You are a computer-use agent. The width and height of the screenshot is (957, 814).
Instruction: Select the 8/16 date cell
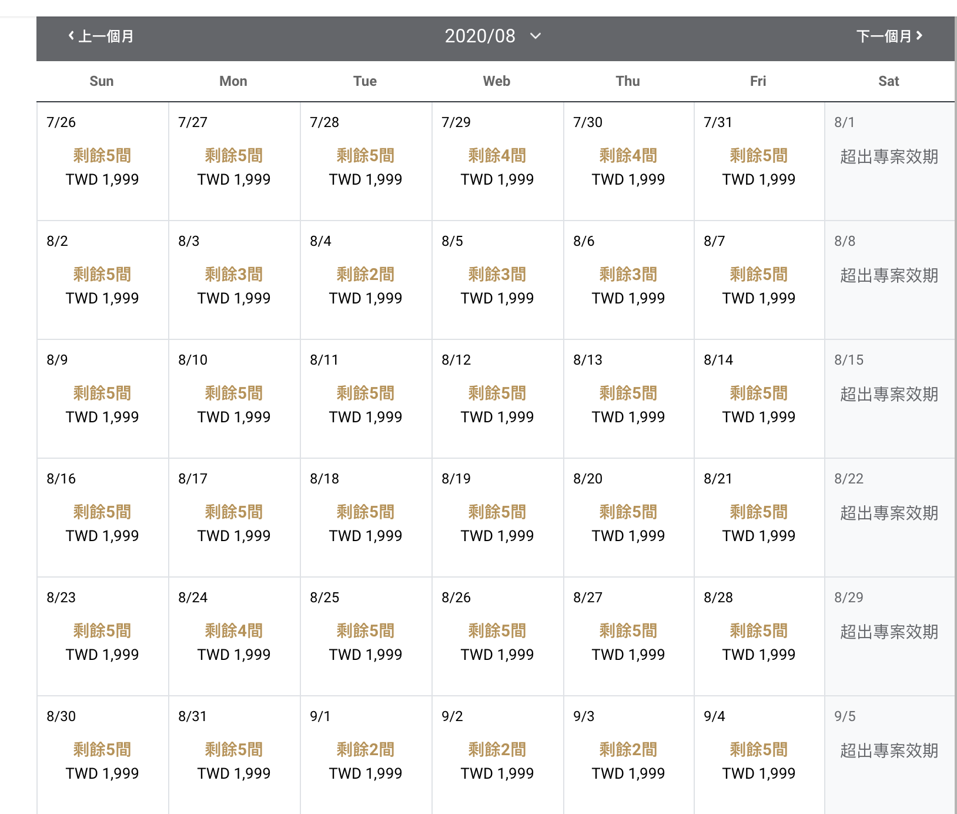[102, 518]
